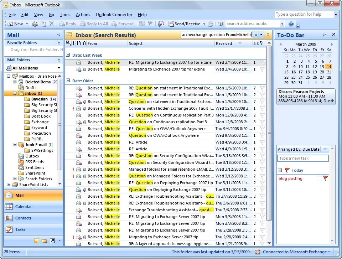Mark the blog posting task complete checkbox

(x=319, y=178)
